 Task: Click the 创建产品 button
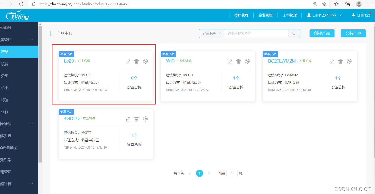(x=322, y=33)
